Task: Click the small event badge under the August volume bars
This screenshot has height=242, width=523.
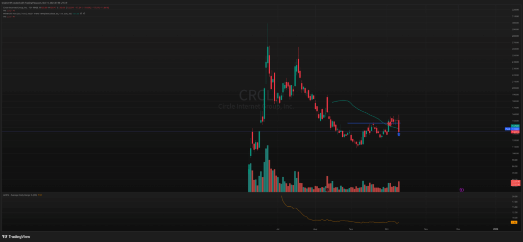Action: coord(327,189)
